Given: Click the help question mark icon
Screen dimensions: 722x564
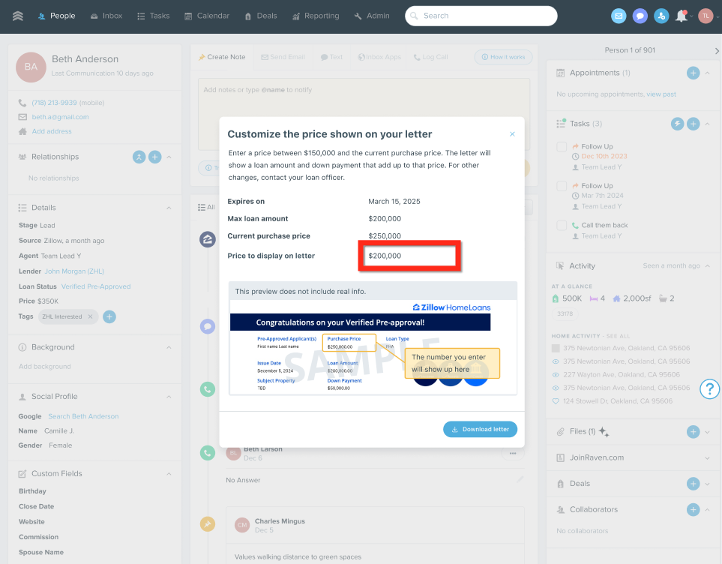Looking at the screenshot, I should coord(709,388).
